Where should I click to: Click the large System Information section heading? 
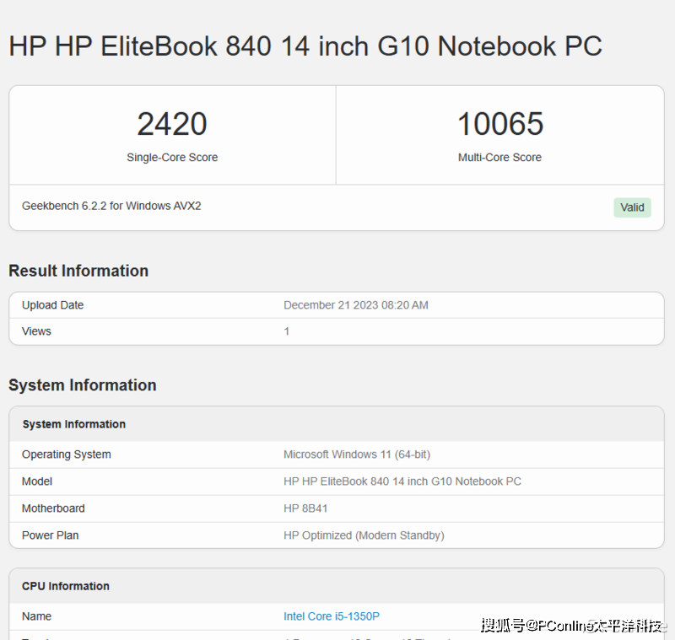82,385
